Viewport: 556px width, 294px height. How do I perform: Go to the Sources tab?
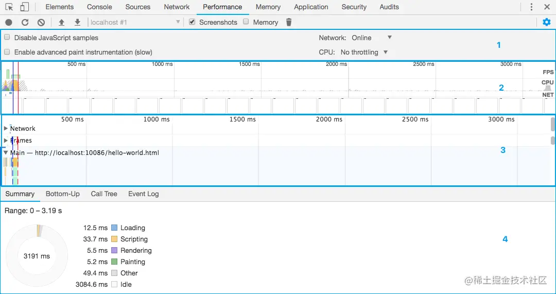pos(138,7)
